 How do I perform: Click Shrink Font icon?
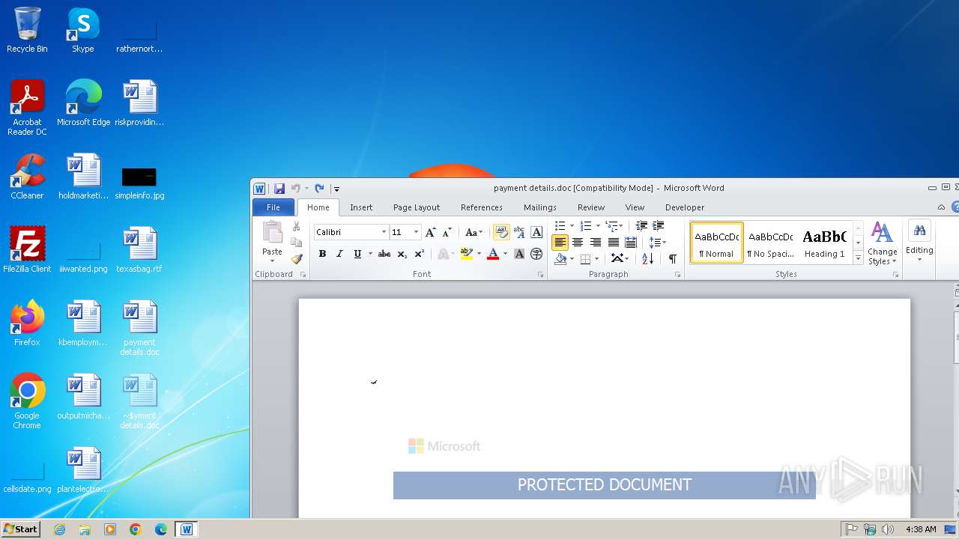pos(447,232)
